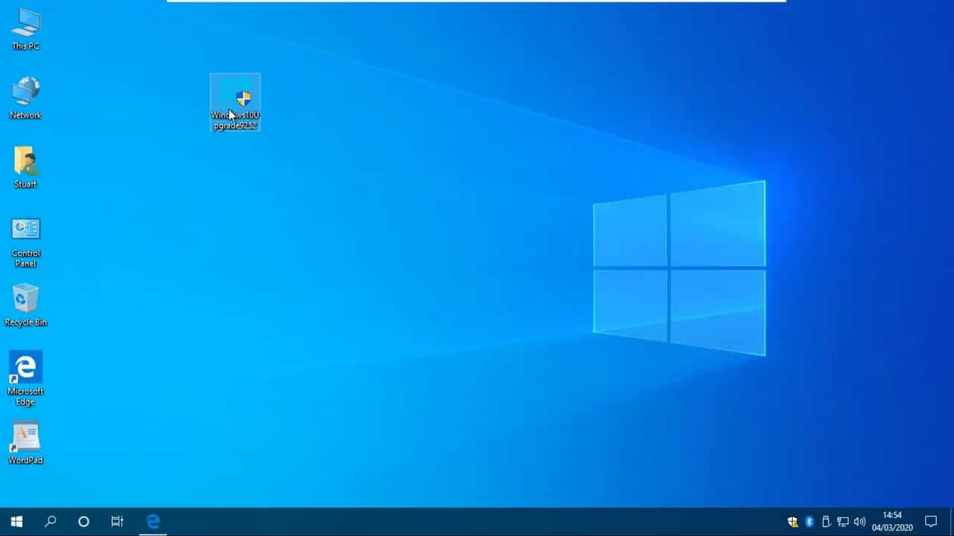Select the WordPad desktop shortcut
Screen dimensions: 954x536
click(25, 443)
